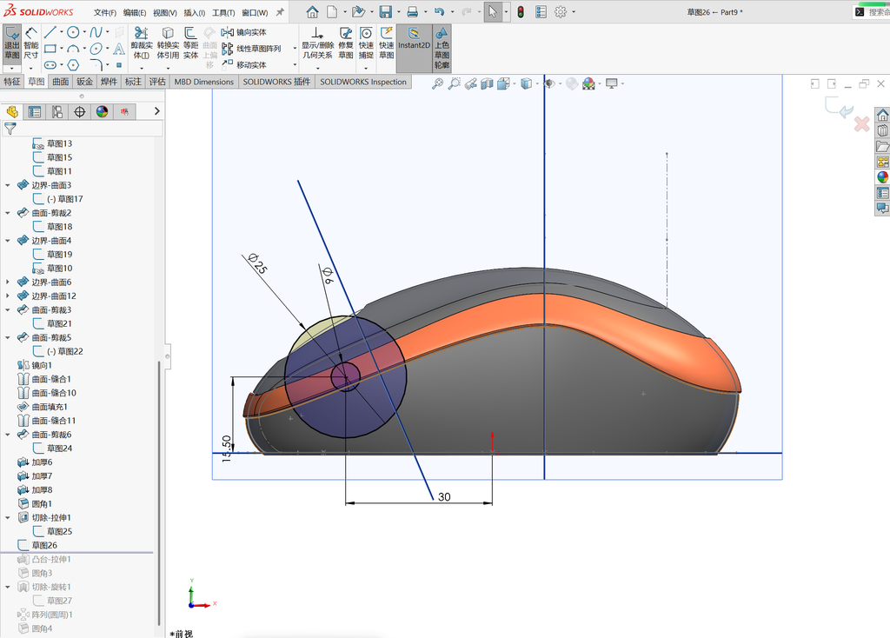Select the Smart Dimension (智能尺寸) tool
The image size is (890, 638).
[31, 43]
